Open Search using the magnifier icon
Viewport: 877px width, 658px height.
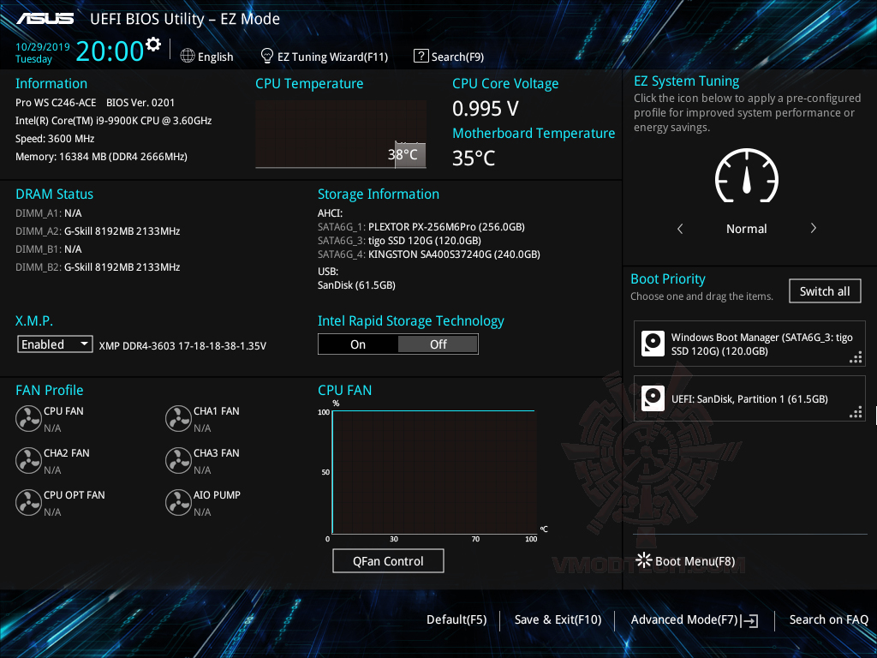pos(421,56)
